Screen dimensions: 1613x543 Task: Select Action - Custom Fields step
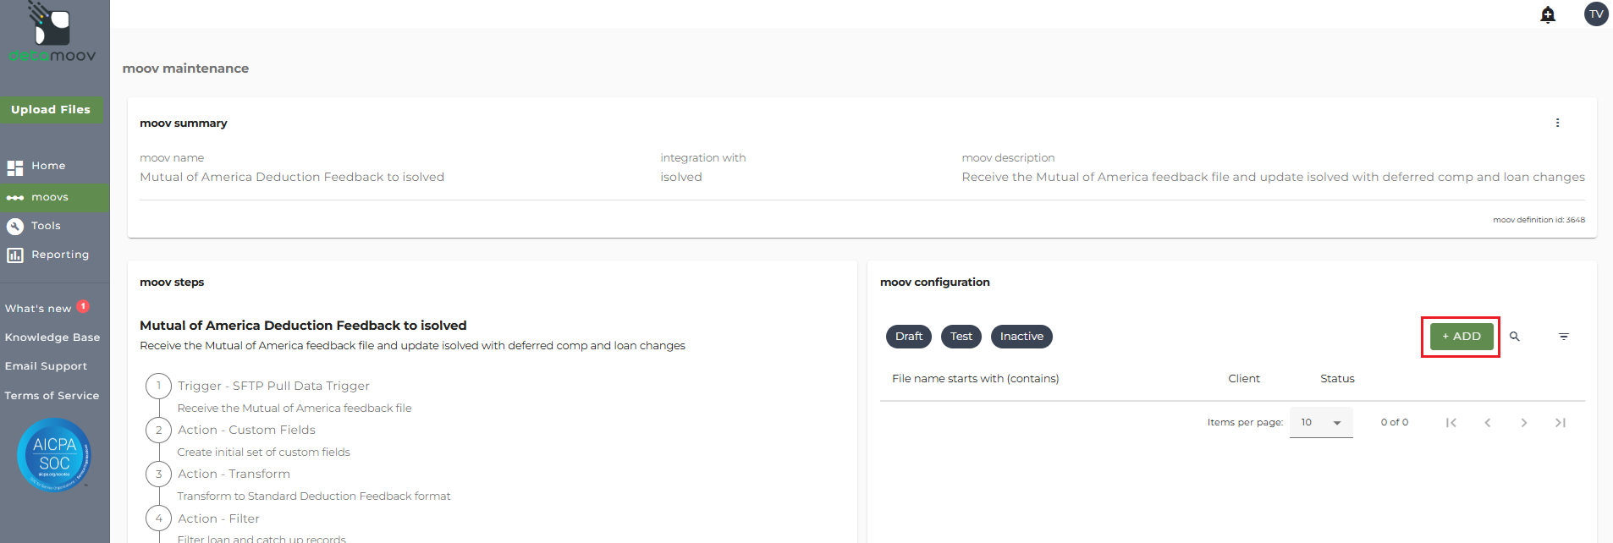point(246,430)
